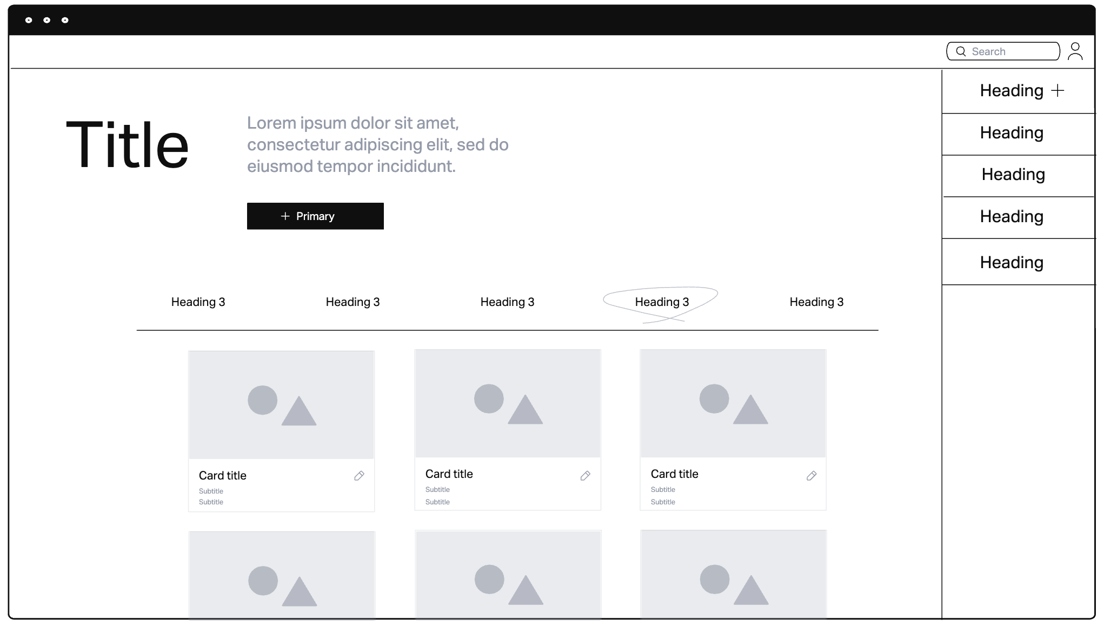Click the leftmost window control dot
Screen dimensions: 1104x626
tap(29, 20)
